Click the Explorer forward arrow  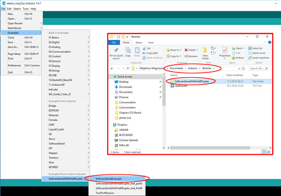(x=118, y=68)
